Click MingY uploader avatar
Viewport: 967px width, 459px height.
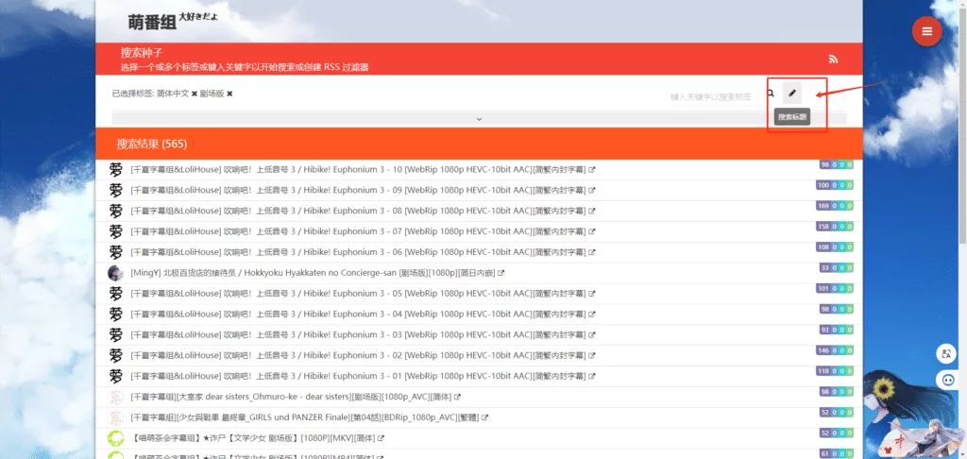[x=116, y=273]
